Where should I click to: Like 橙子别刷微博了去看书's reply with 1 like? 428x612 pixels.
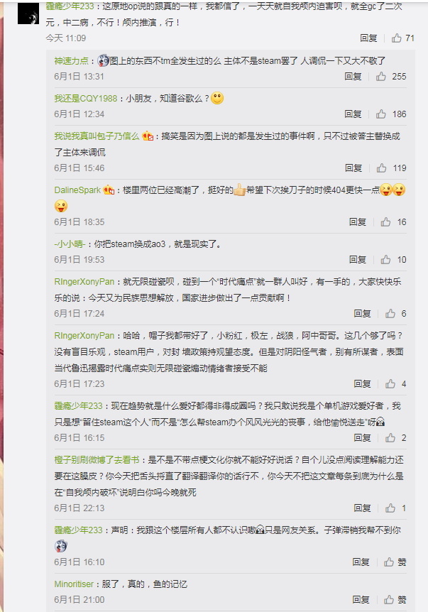click(396, 508)
